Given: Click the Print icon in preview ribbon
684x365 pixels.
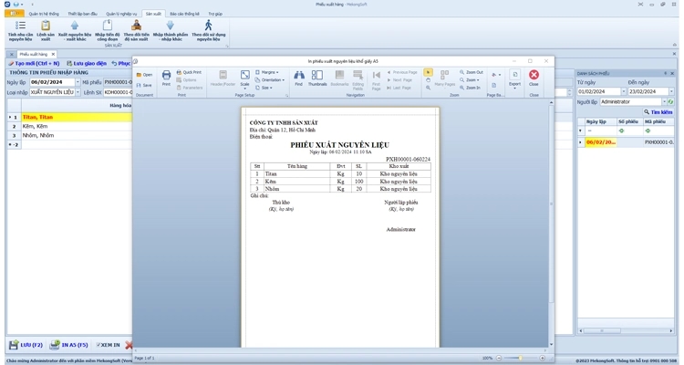Looking at the screenshot, I should [x=166, y=78].
